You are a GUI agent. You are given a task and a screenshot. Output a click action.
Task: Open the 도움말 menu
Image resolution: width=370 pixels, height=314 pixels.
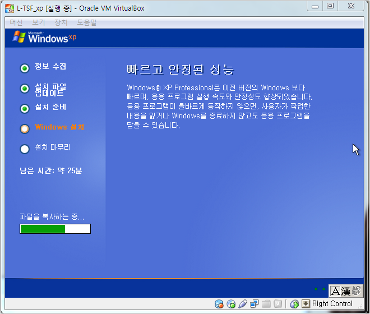[86, 22]
